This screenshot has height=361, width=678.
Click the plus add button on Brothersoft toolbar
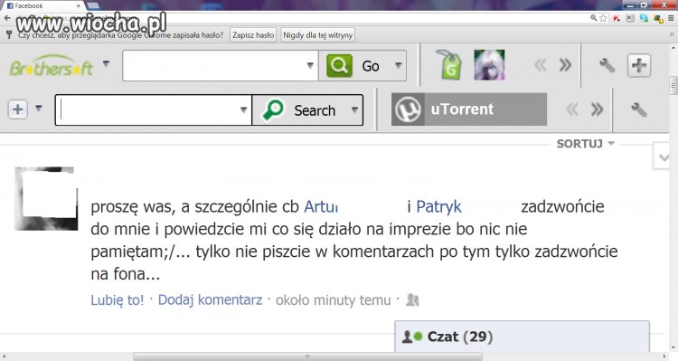point(639,65)
